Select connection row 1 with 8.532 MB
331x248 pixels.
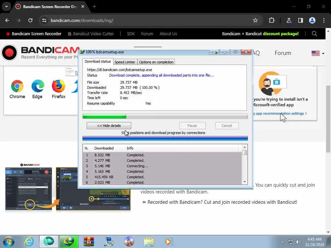(x=162, y=155)
